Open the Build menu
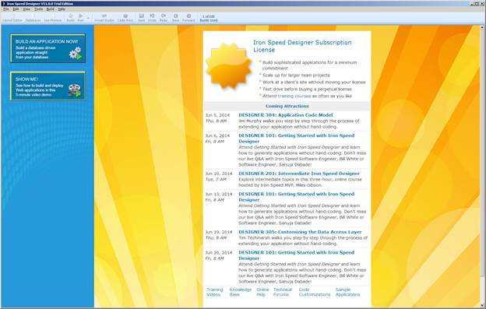Screen dimensions: 486x309 click(50, 9)
